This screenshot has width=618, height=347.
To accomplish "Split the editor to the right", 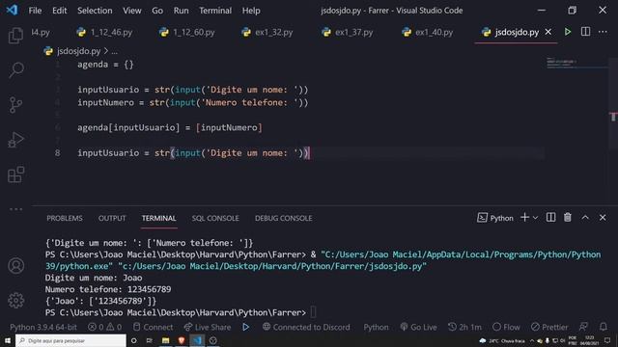I will point(586,32).
